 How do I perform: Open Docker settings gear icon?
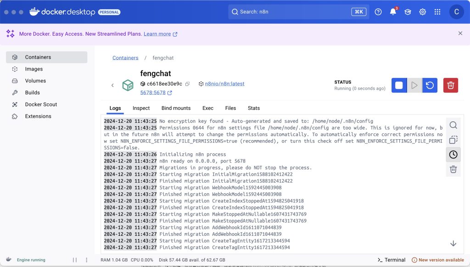423,12
